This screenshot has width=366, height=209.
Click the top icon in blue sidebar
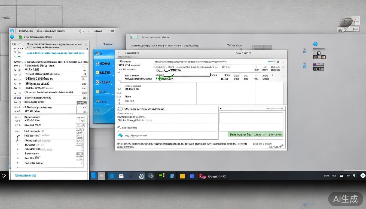[x=98, y=53]
